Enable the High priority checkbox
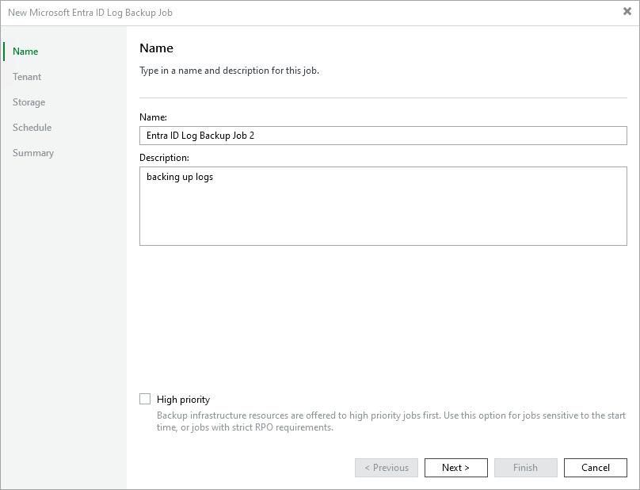This screenshot has width=640, height=490. click(x=145, y=400)
